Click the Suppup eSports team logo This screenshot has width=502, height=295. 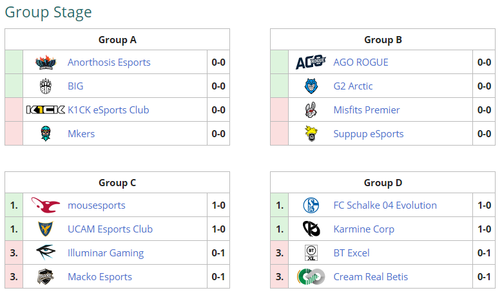tap(311, 134)
